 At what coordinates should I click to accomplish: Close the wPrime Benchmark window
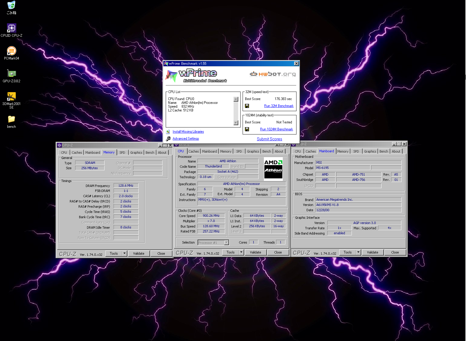[296, 63]
